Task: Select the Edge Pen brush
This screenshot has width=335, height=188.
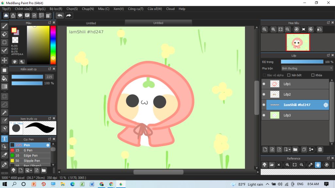Action: pyautogui.click(x=30, y=156)
